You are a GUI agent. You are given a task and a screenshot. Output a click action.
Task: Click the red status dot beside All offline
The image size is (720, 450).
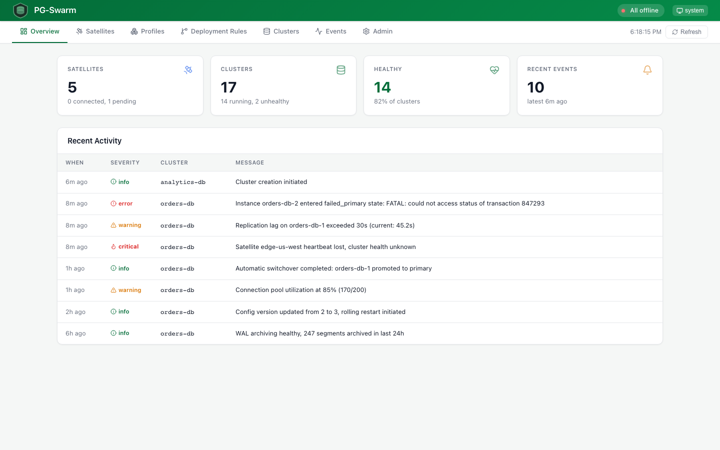coord(623,10)
